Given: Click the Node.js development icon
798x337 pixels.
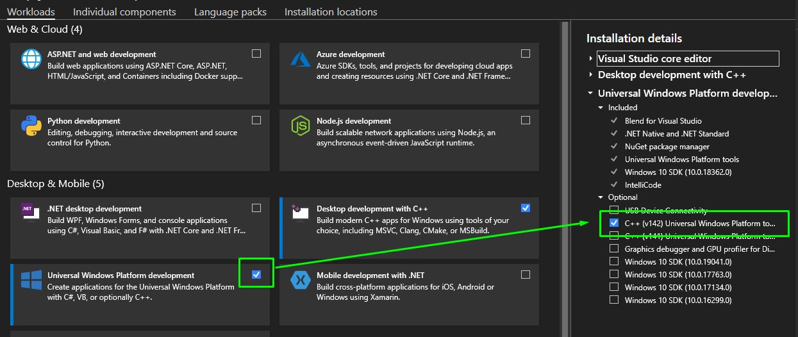Looking at the screenshot, I should coord(300,126).
